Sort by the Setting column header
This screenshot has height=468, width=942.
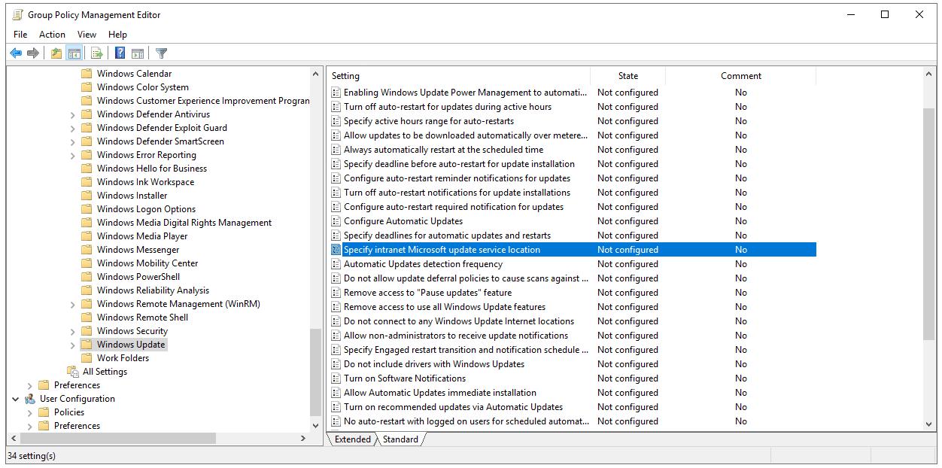pyautogui.click(x=459, y=76)
